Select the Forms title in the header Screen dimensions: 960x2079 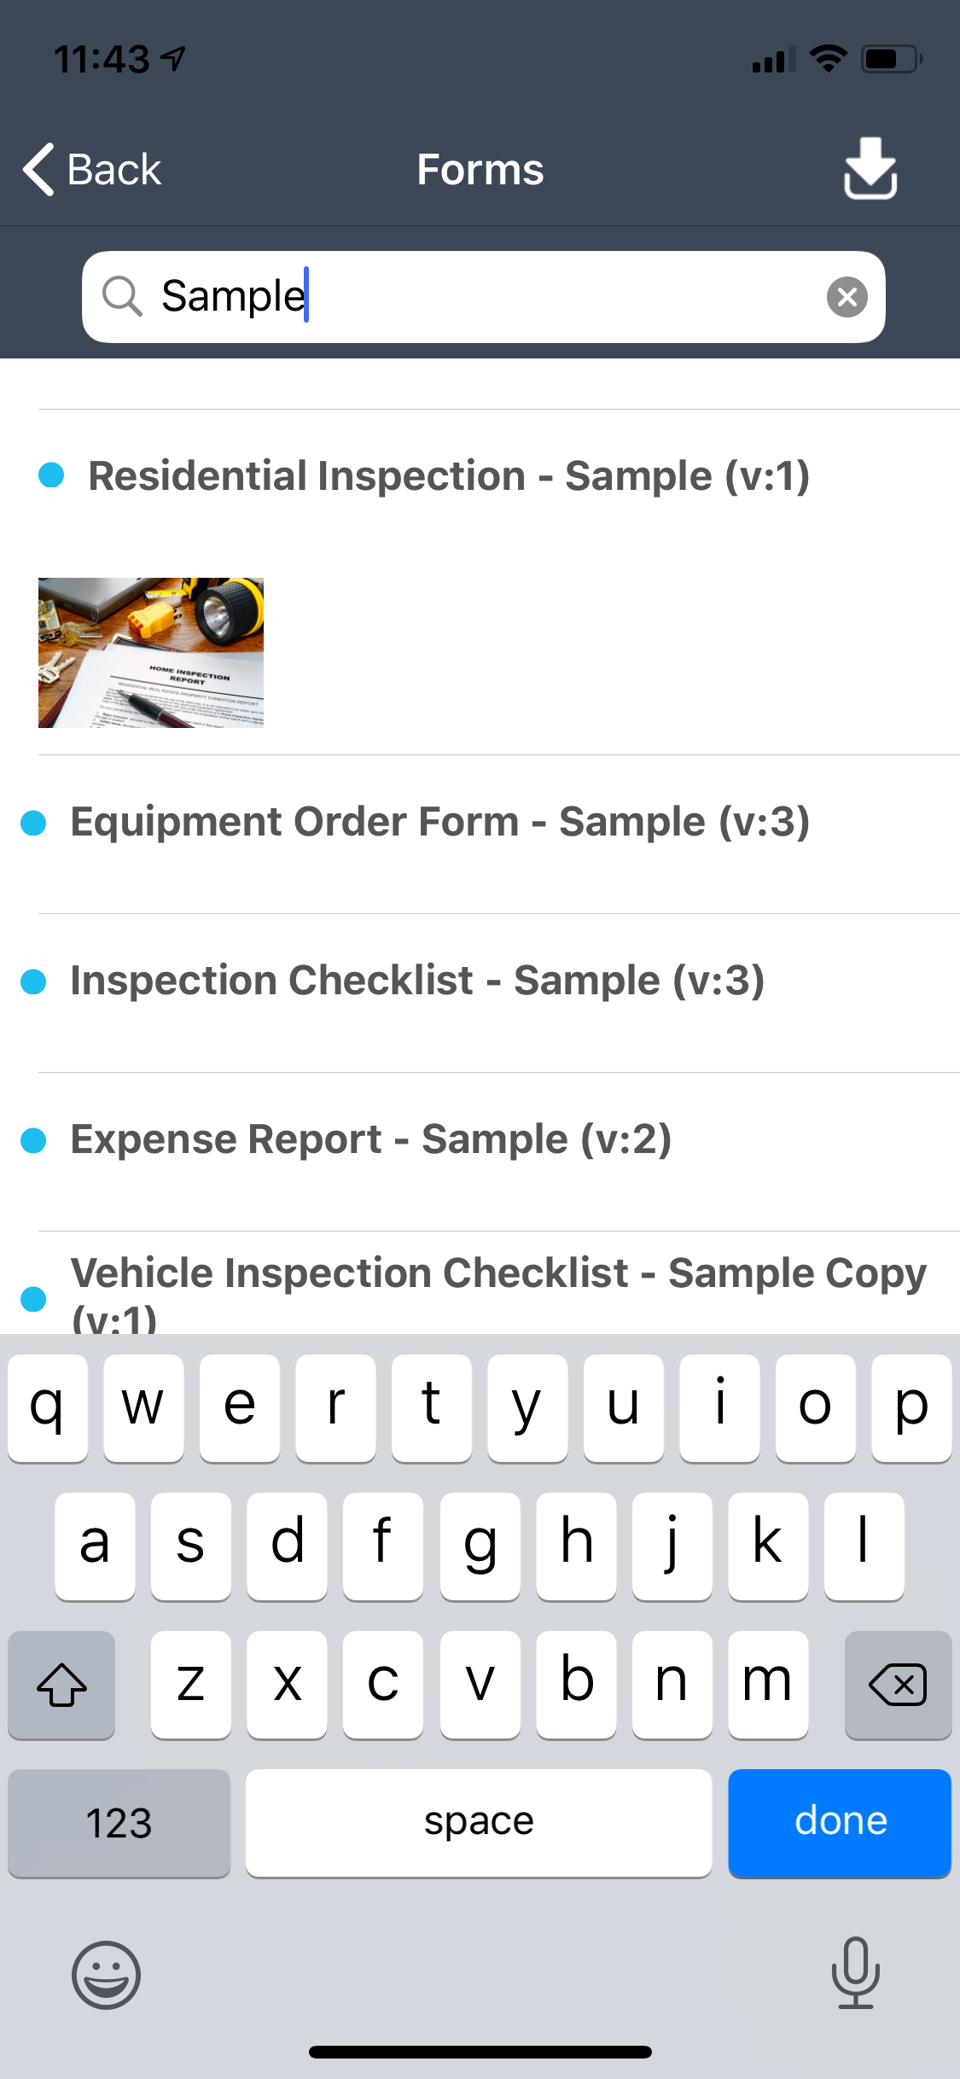click(x=480, y=170)
